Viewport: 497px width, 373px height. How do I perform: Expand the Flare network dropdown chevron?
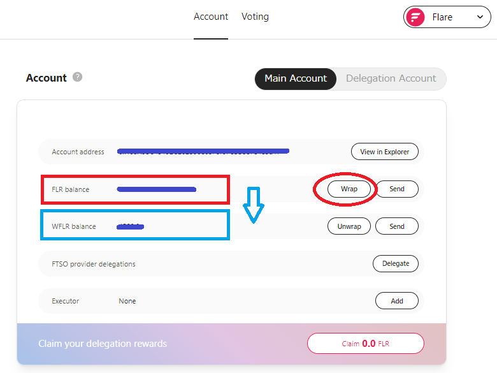[x=479, y=17]
